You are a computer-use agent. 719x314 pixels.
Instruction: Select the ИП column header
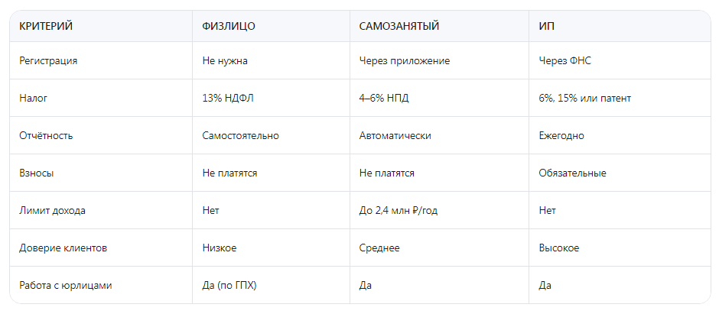click(547, 26)
